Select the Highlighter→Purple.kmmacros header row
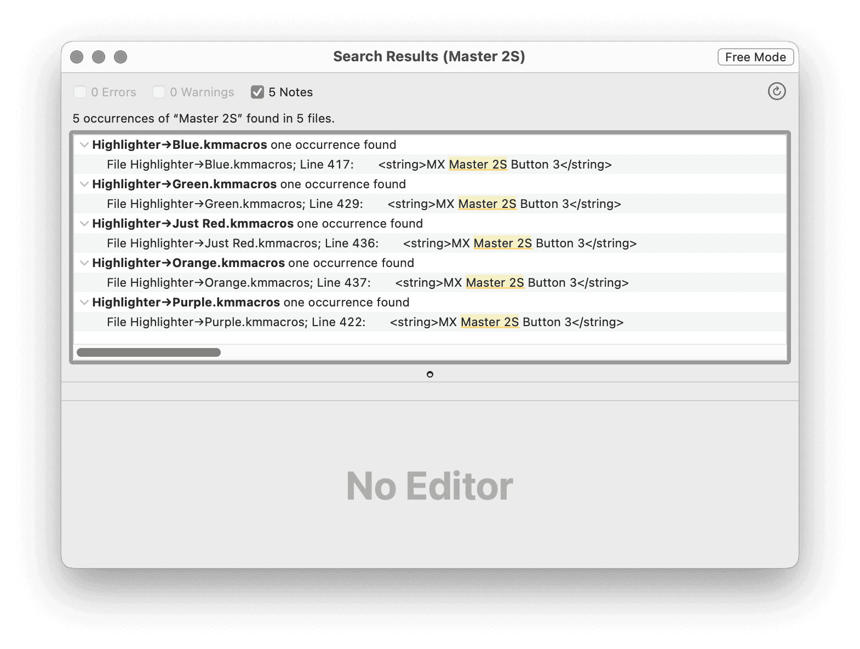 pos(430,302)
